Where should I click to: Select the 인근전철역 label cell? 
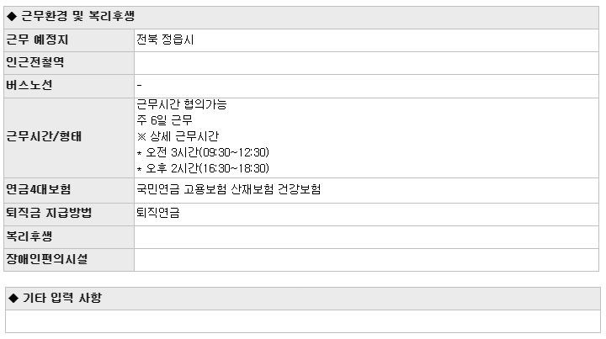point(69,63)
